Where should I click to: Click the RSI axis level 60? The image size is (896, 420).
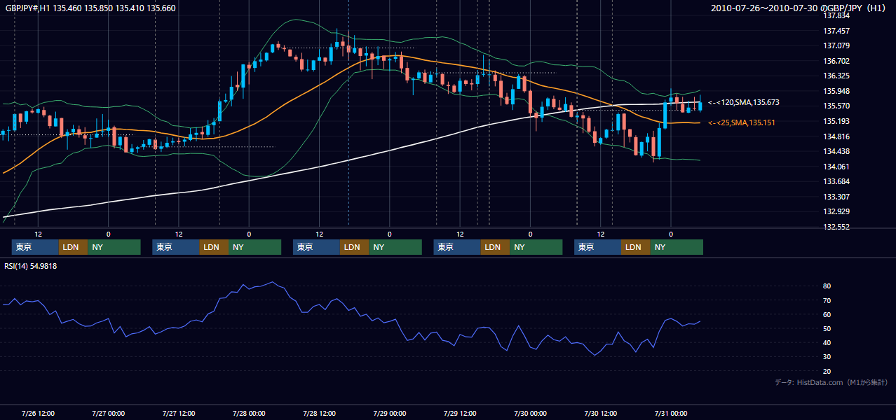(827, 314)
